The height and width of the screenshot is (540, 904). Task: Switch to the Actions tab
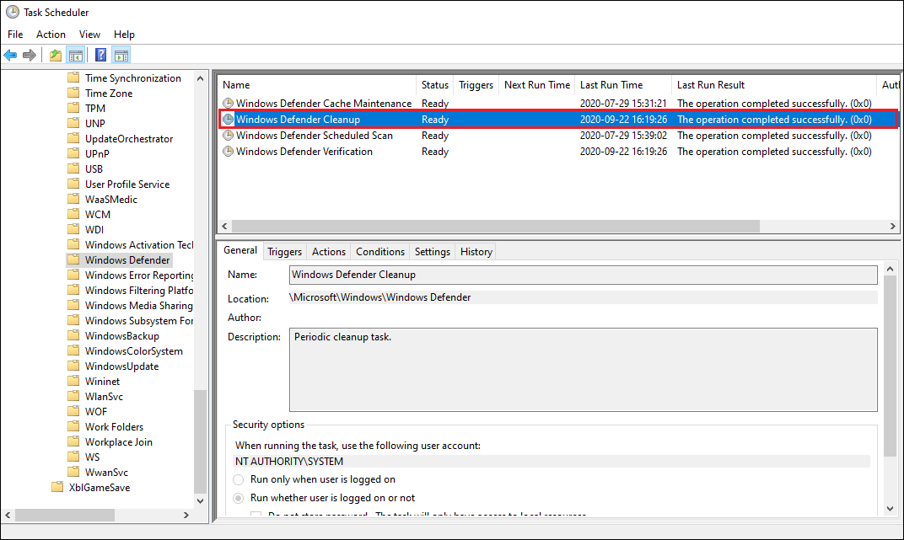click(329, 252)
